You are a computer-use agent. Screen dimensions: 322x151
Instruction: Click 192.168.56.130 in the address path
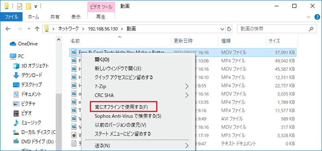pyautogui.click(x=103, y=29)
